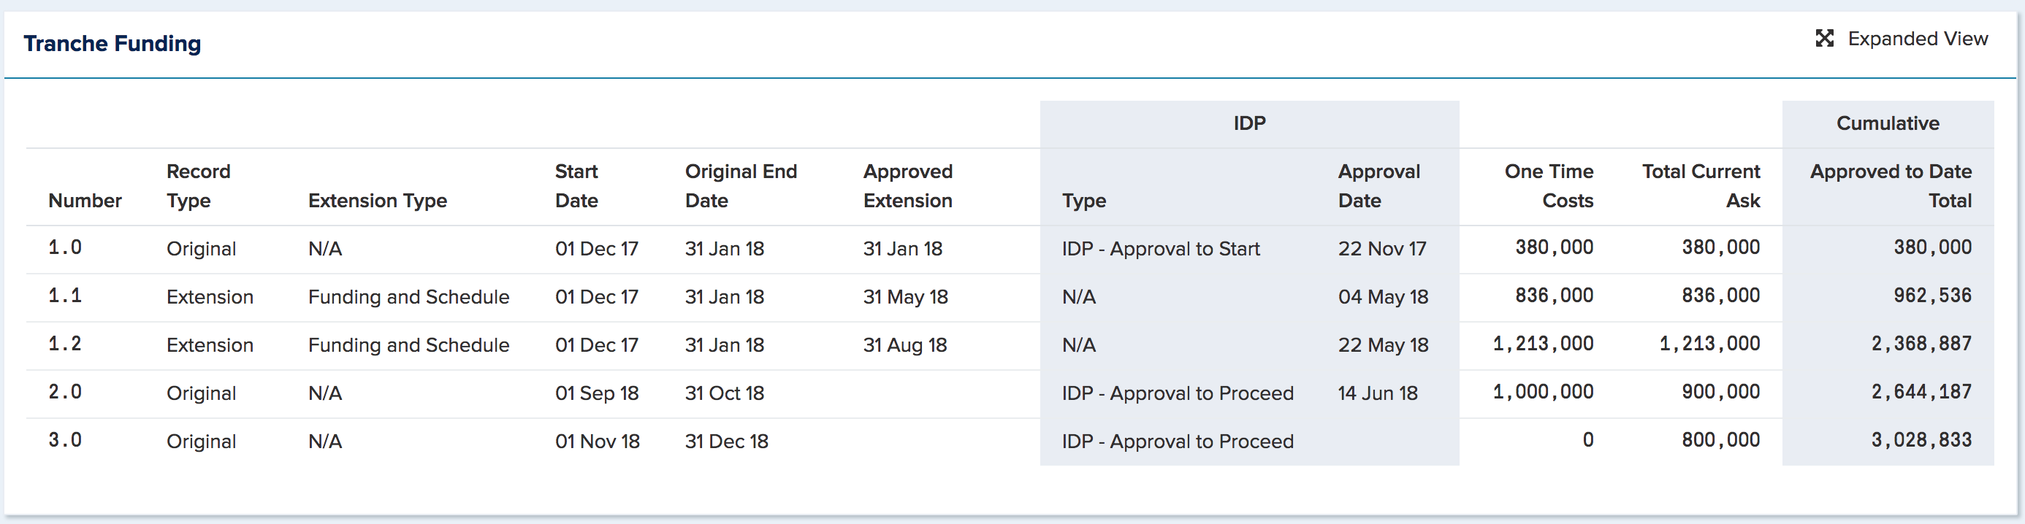The height and width of the screenshot is (524, 2025).
Task: Click the 3,028,833 cumulative total cell
Action: pos(1921,440)
